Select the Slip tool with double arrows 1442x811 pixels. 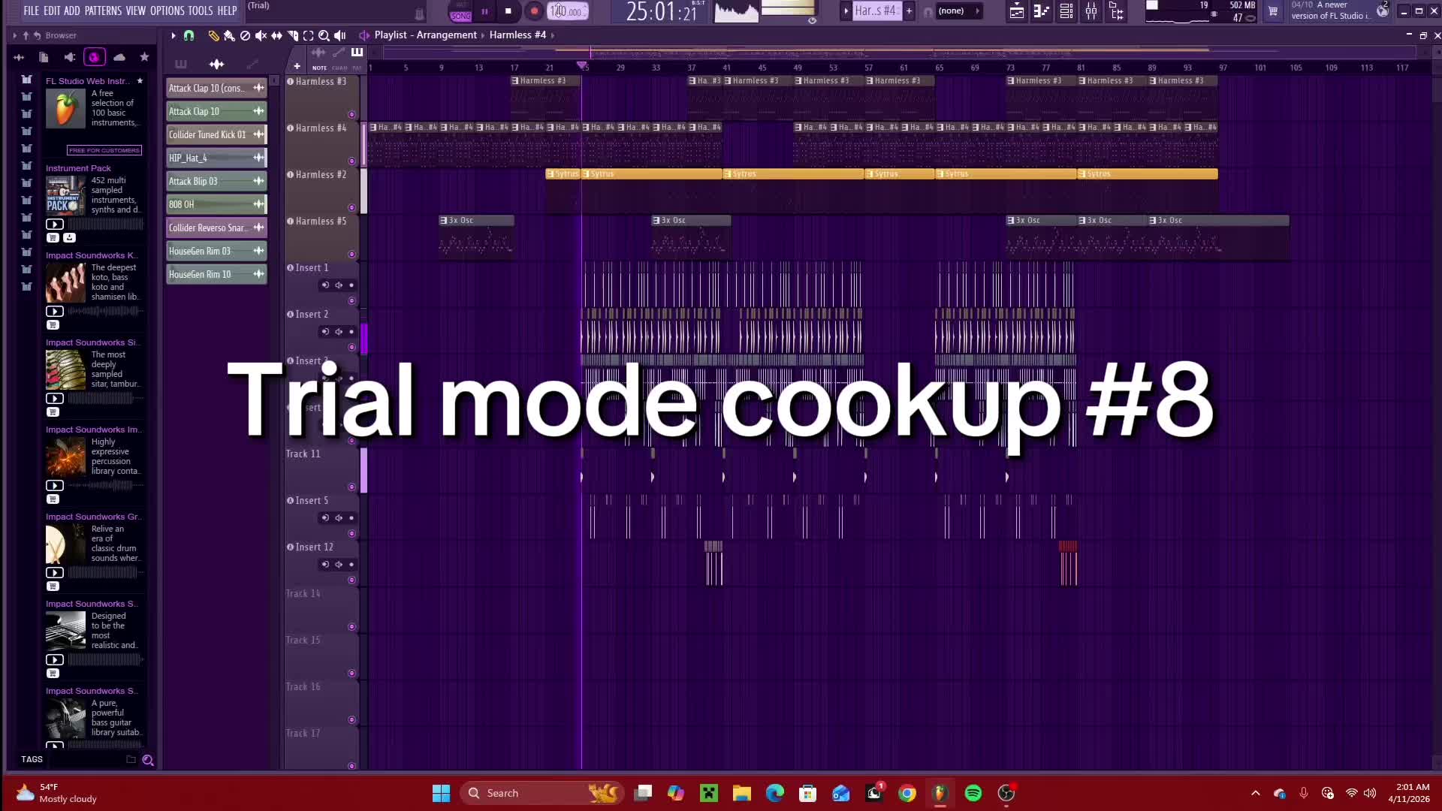tap(276, 35)
